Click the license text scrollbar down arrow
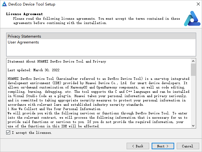202x152 pixels. [193, 125]
